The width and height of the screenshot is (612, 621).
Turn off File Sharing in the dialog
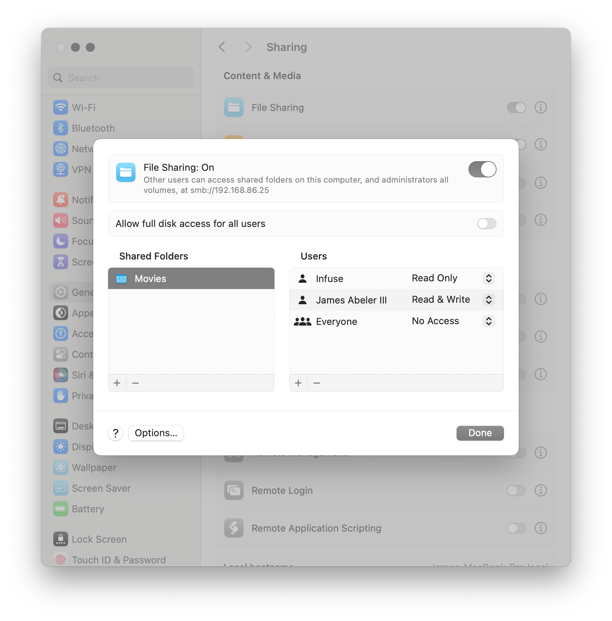482,169
